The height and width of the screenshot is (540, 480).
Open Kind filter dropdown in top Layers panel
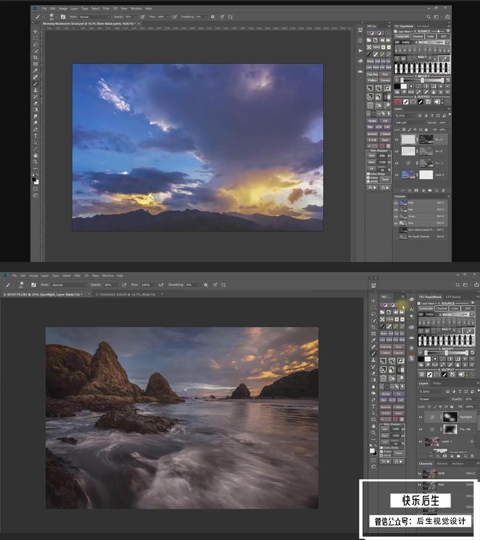[406, 116]
